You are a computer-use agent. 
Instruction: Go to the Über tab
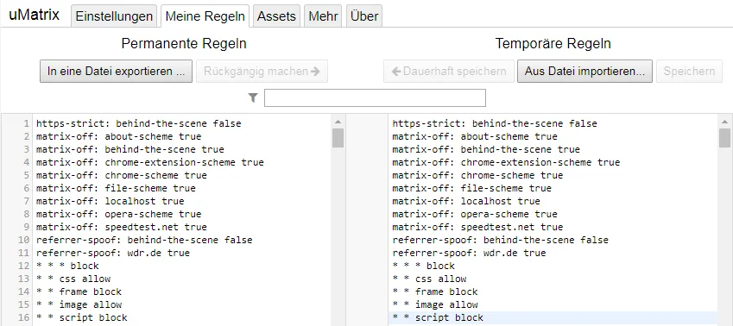[x=364, y=16]
